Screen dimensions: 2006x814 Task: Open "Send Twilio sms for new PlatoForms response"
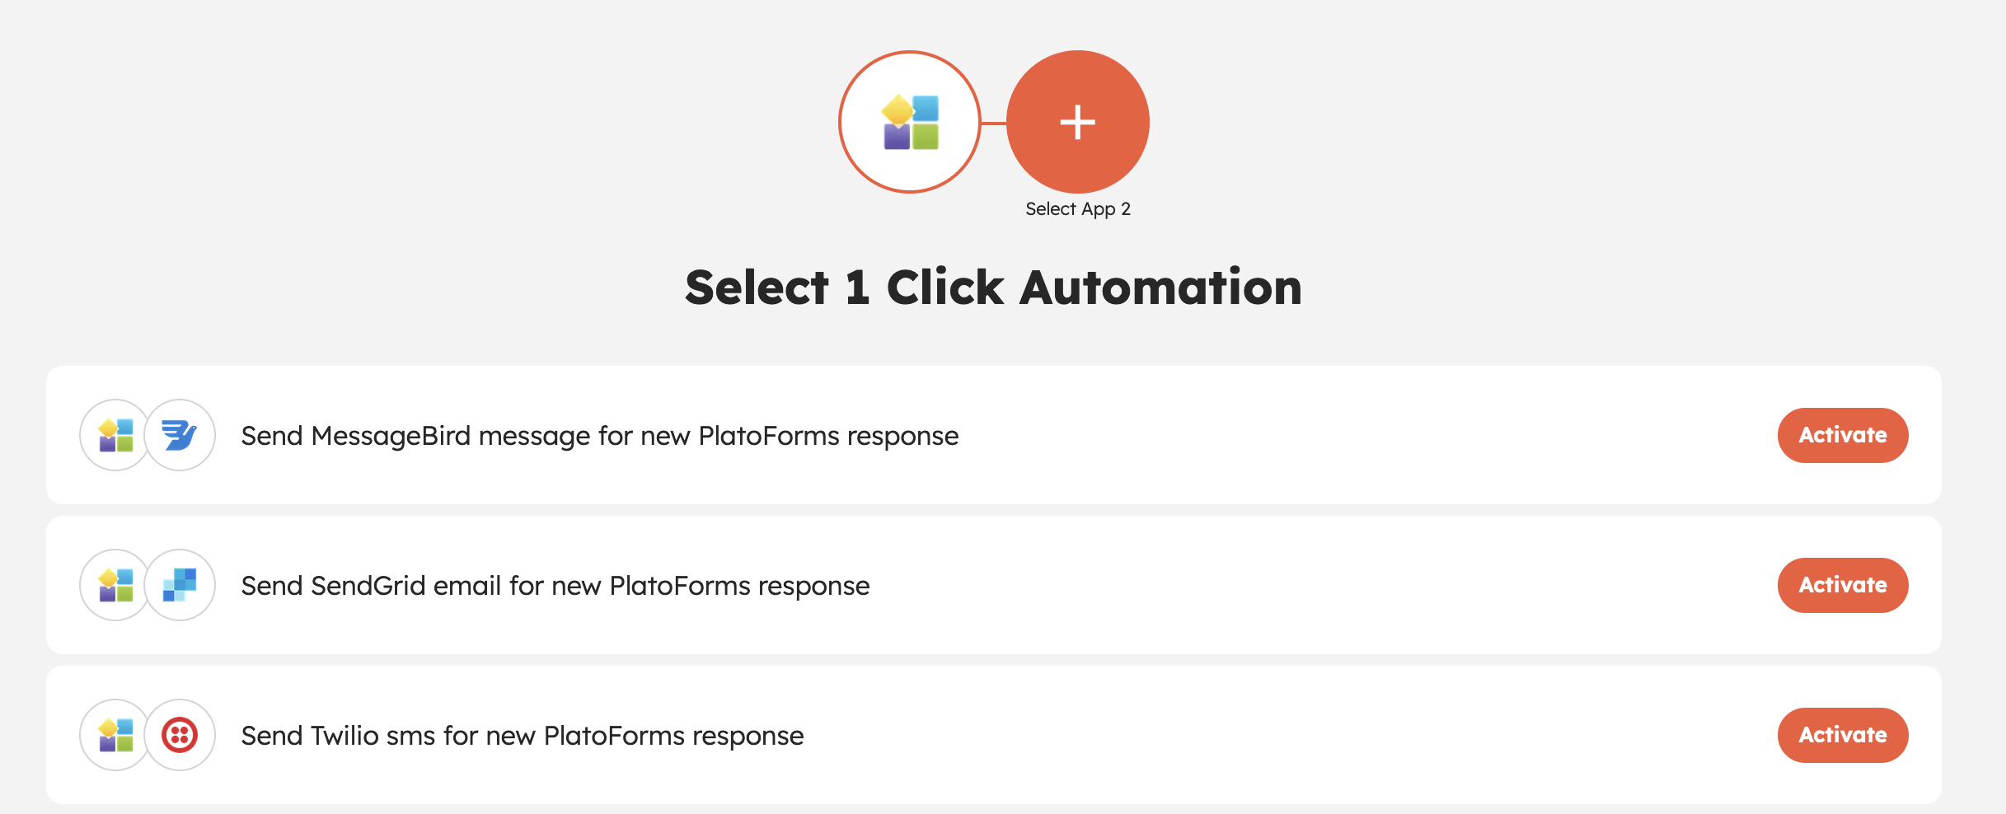tap(522, 735)
